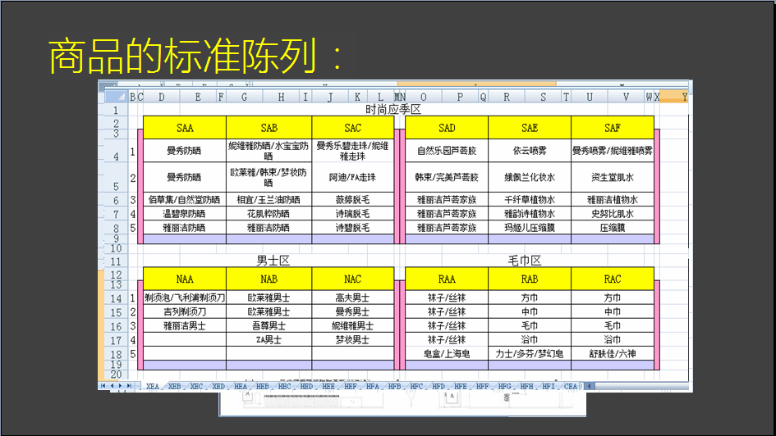The image size is (776, 436).
Task: Select the cell containing 依云喷雾
Action: click(529, 151)
